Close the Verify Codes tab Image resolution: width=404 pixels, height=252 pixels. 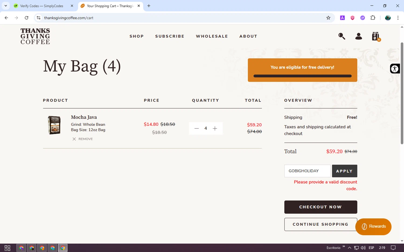[72, 6]
